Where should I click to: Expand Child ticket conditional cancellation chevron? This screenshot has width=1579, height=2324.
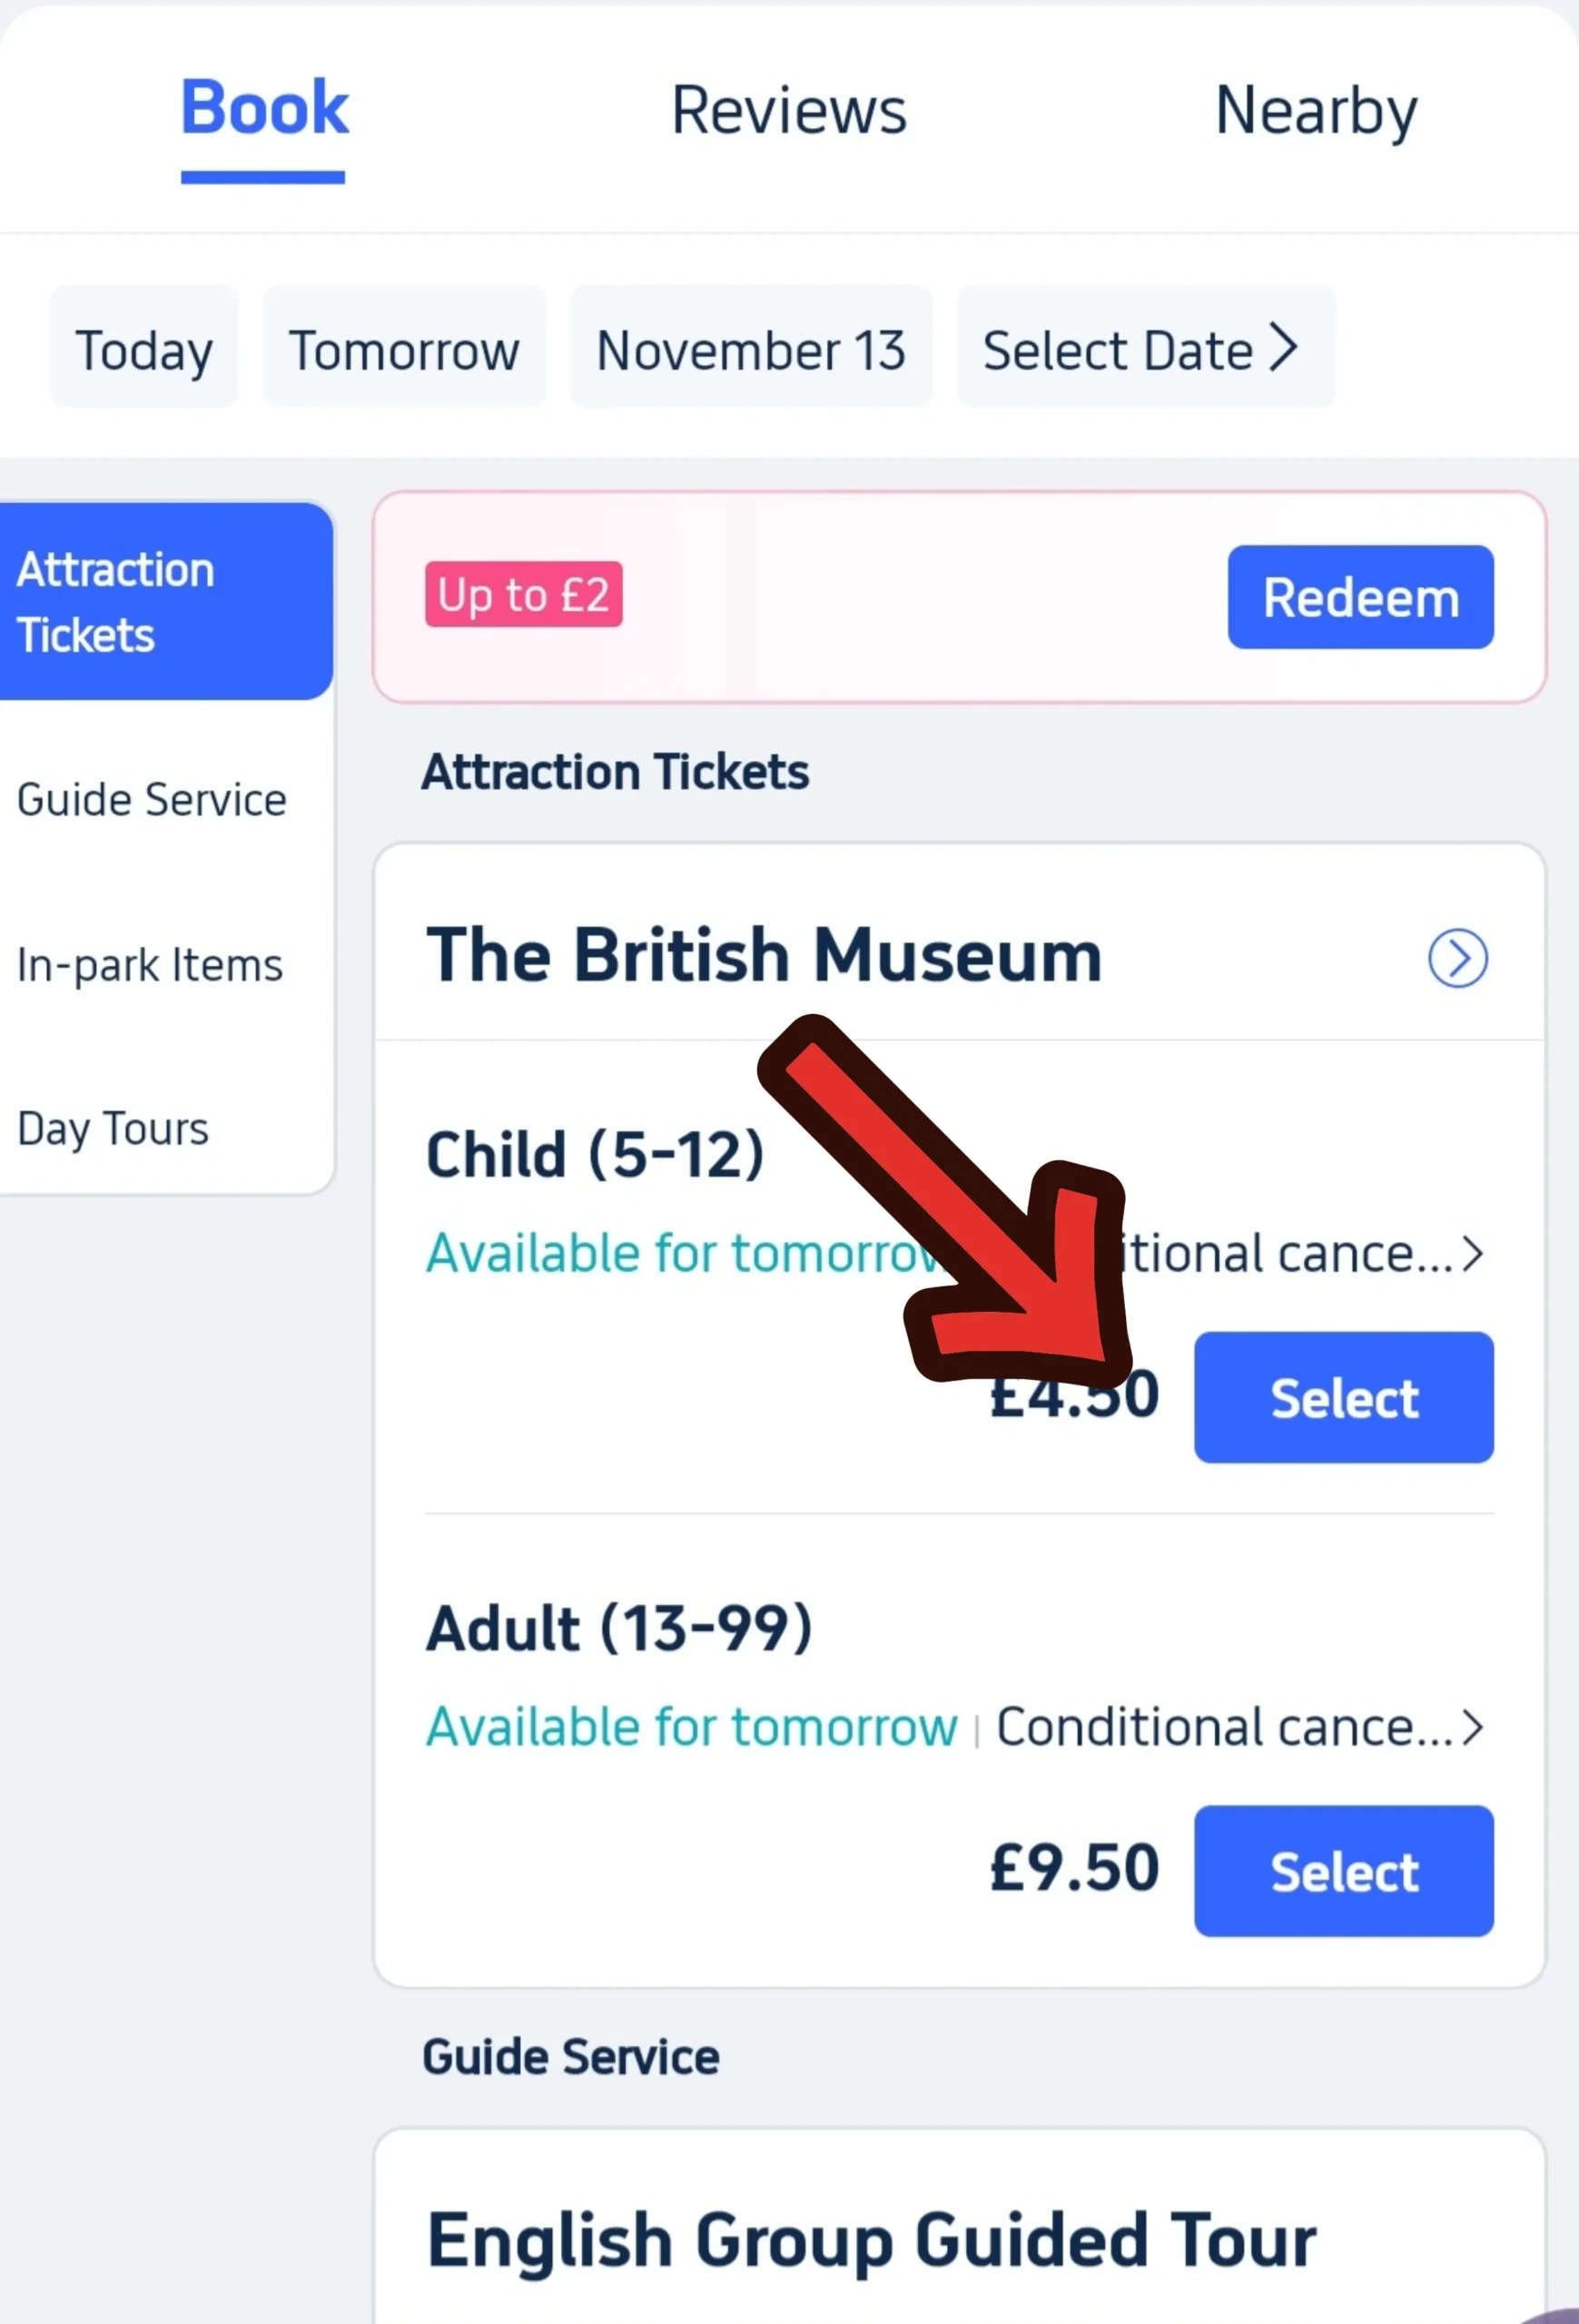[x=1471, y=1253]
